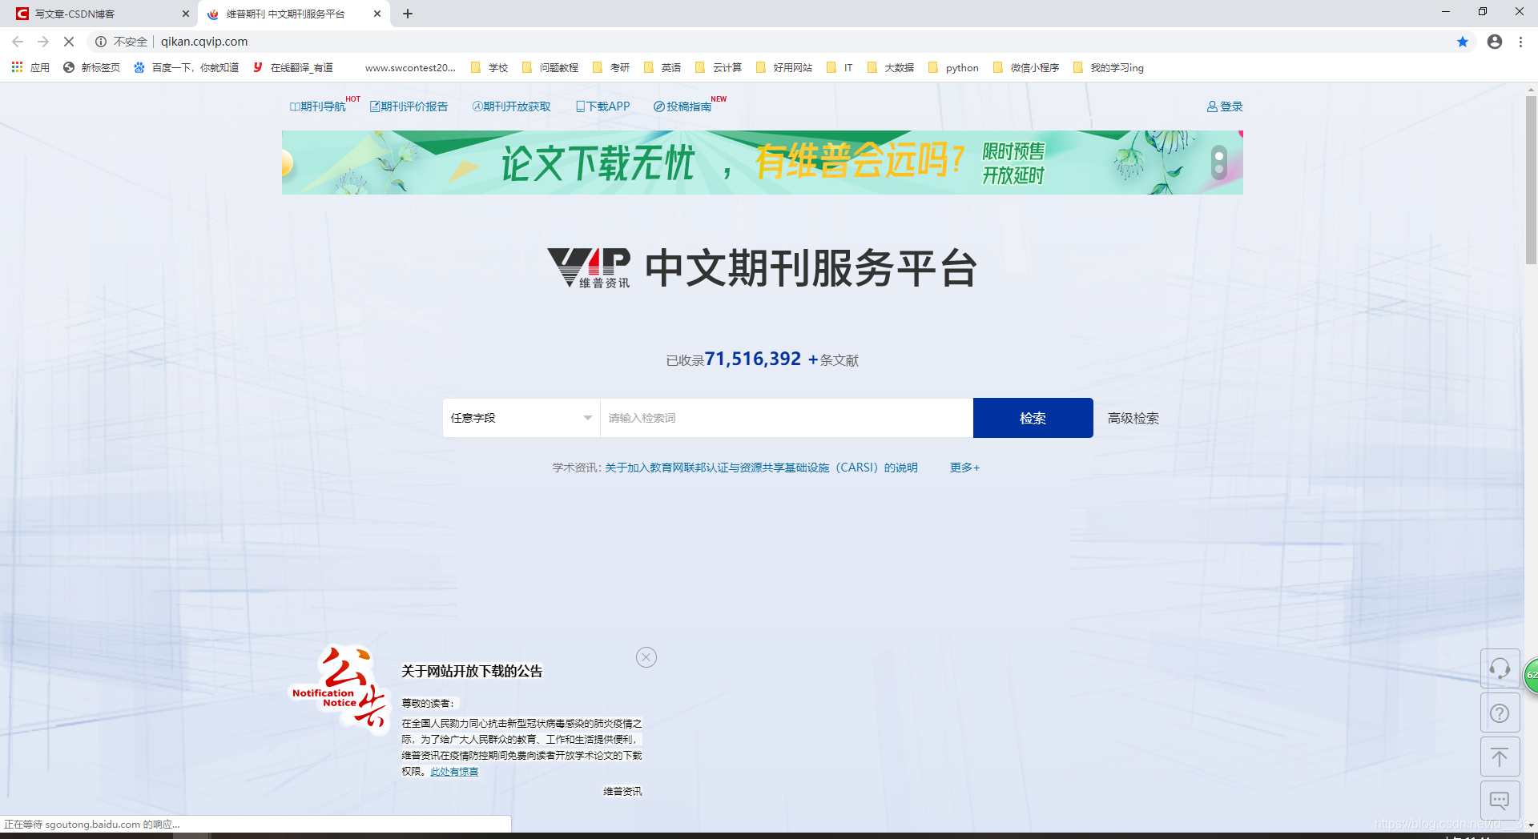Click the 此处有惊喜 link in the notice
This screenshot has width=1538, height=839.
pos(453,771)
